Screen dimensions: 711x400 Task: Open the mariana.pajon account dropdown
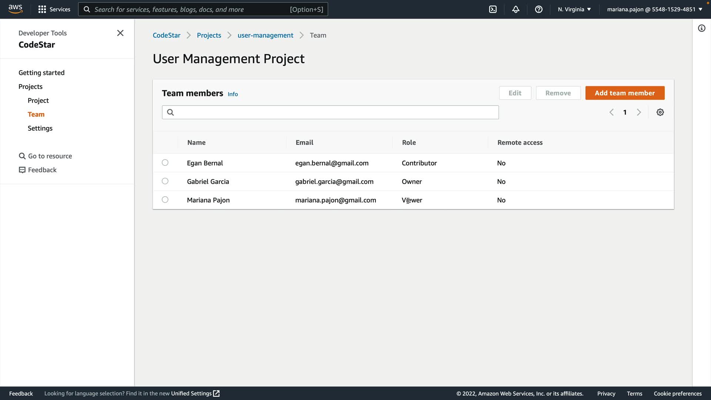point(654,9)
